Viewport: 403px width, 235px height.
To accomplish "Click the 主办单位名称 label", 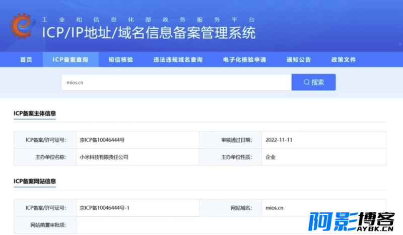I will coord(51,157).
